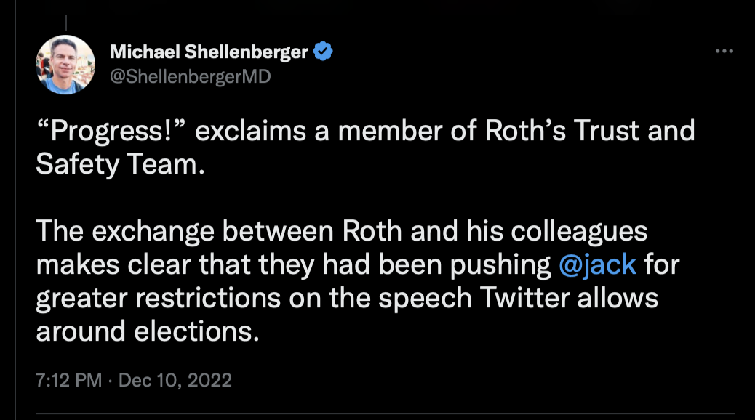Viewport: 755px width, 420px height.
Task: Open the tweet's three-dot More menu
Action: pyautogui.click(x=724, y=51)
